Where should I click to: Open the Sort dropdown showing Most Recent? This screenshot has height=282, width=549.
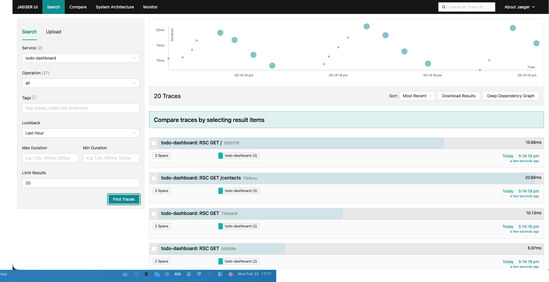(x=417, y=96)
